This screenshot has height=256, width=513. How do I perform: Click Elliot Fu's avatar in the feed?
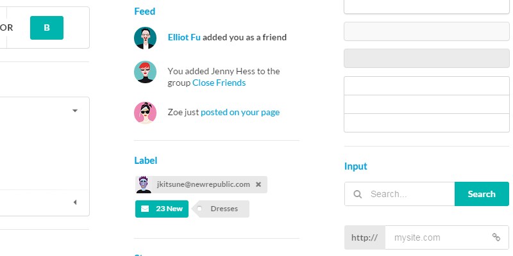click(x=145, y=38)
